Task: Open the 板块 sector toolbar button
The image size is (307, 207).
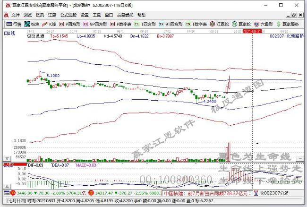Action: coord(32,24)
